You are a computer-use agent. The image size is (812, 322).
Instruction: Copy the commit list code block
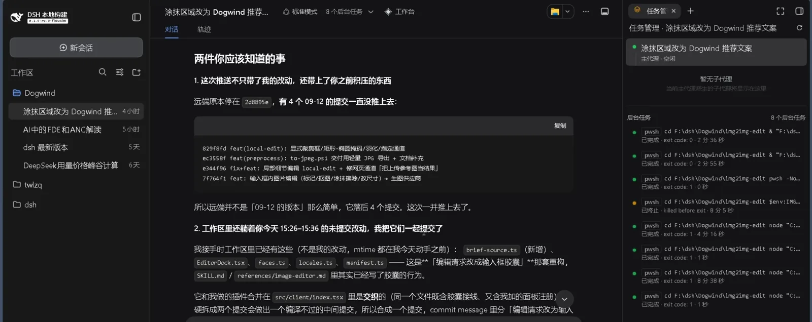560,126
